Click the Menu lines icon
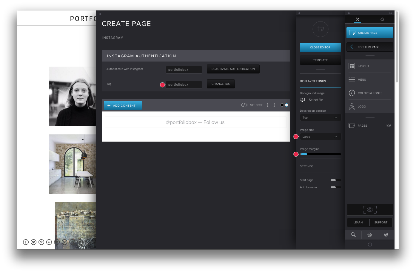 (x=352, y=79)
